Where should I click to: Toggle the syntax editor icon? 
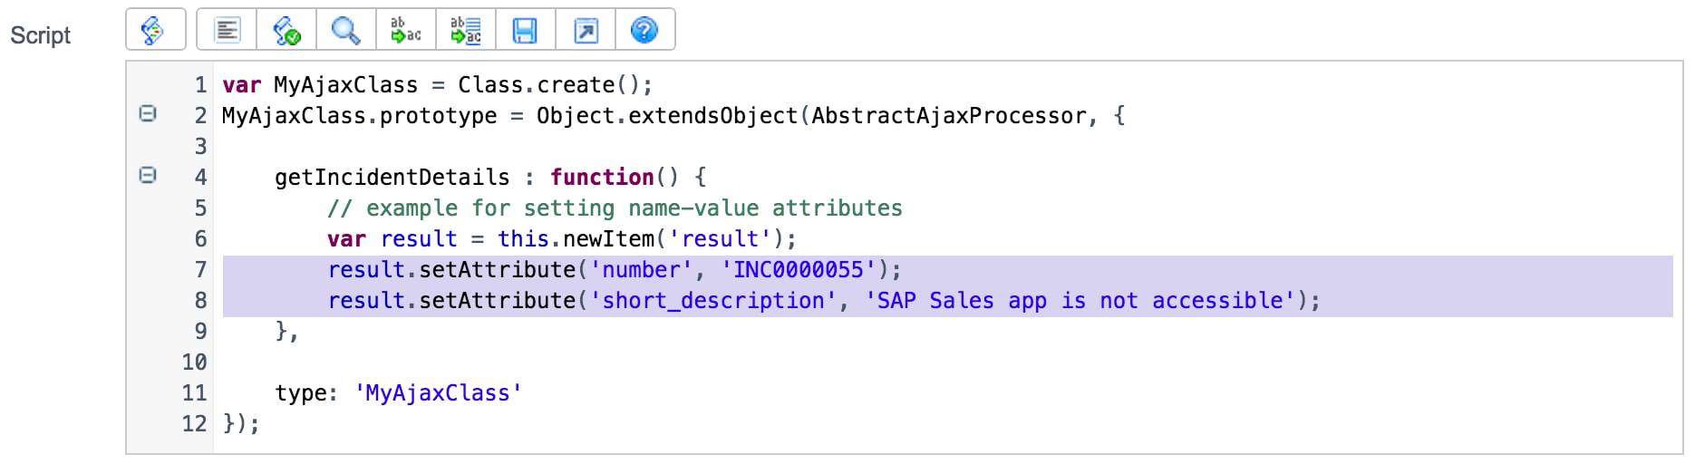155,30
